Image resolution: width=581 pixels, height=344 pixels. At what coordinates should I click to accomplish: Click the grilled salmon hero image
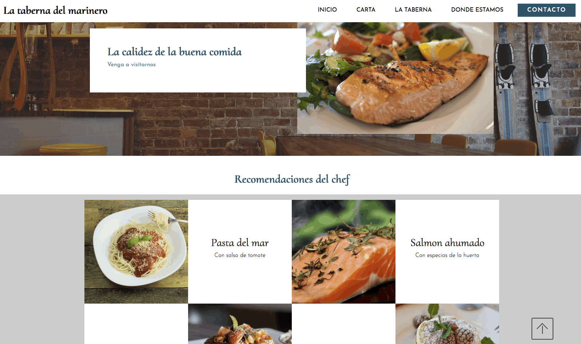pyautogui.click(x=395, y=78)
